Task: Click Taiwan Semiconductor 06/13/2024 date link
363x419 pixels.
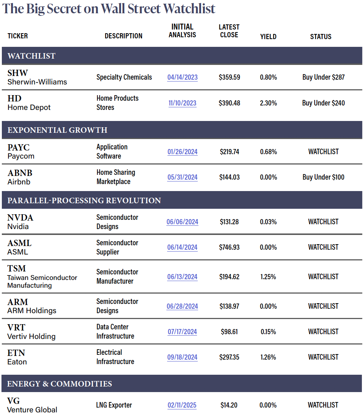Action: click(182, 277)
